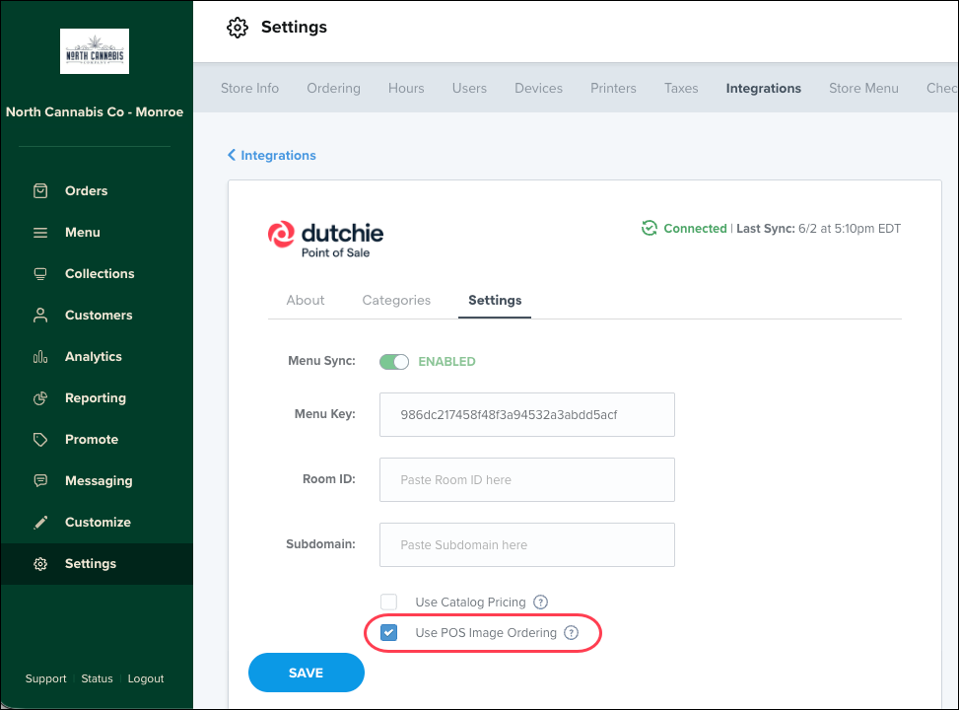Open Analytics section
Viewport: 959px width, 710px height.
tap(94, 356)
